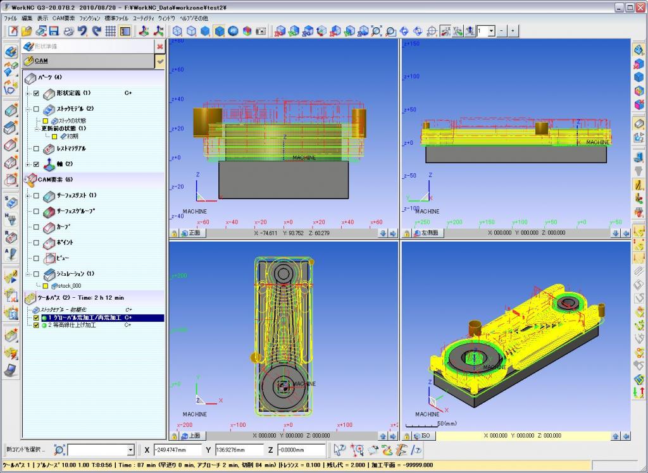Image resolution: width=648 pixels, height=473 pixels.
Task: Enable the レストマテリアル checkbox
Action: tap(36, 149)
